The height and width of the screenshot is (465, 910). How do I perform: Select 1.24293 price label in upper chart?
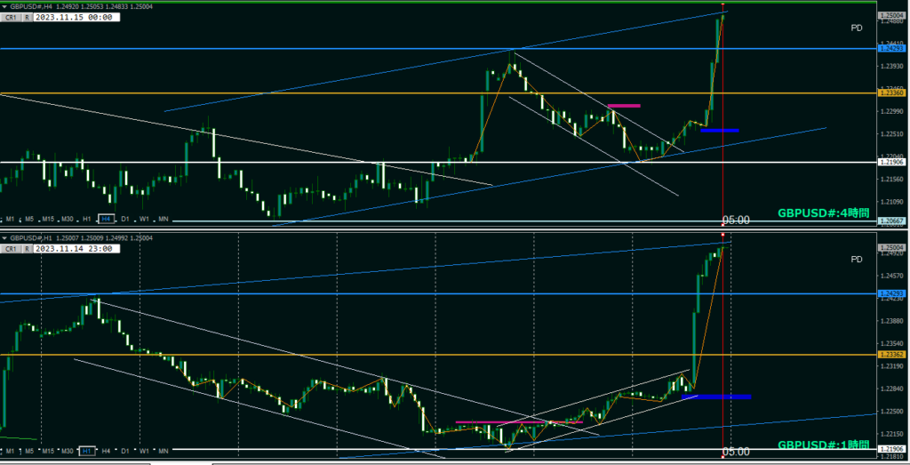(x=893, y=49)
